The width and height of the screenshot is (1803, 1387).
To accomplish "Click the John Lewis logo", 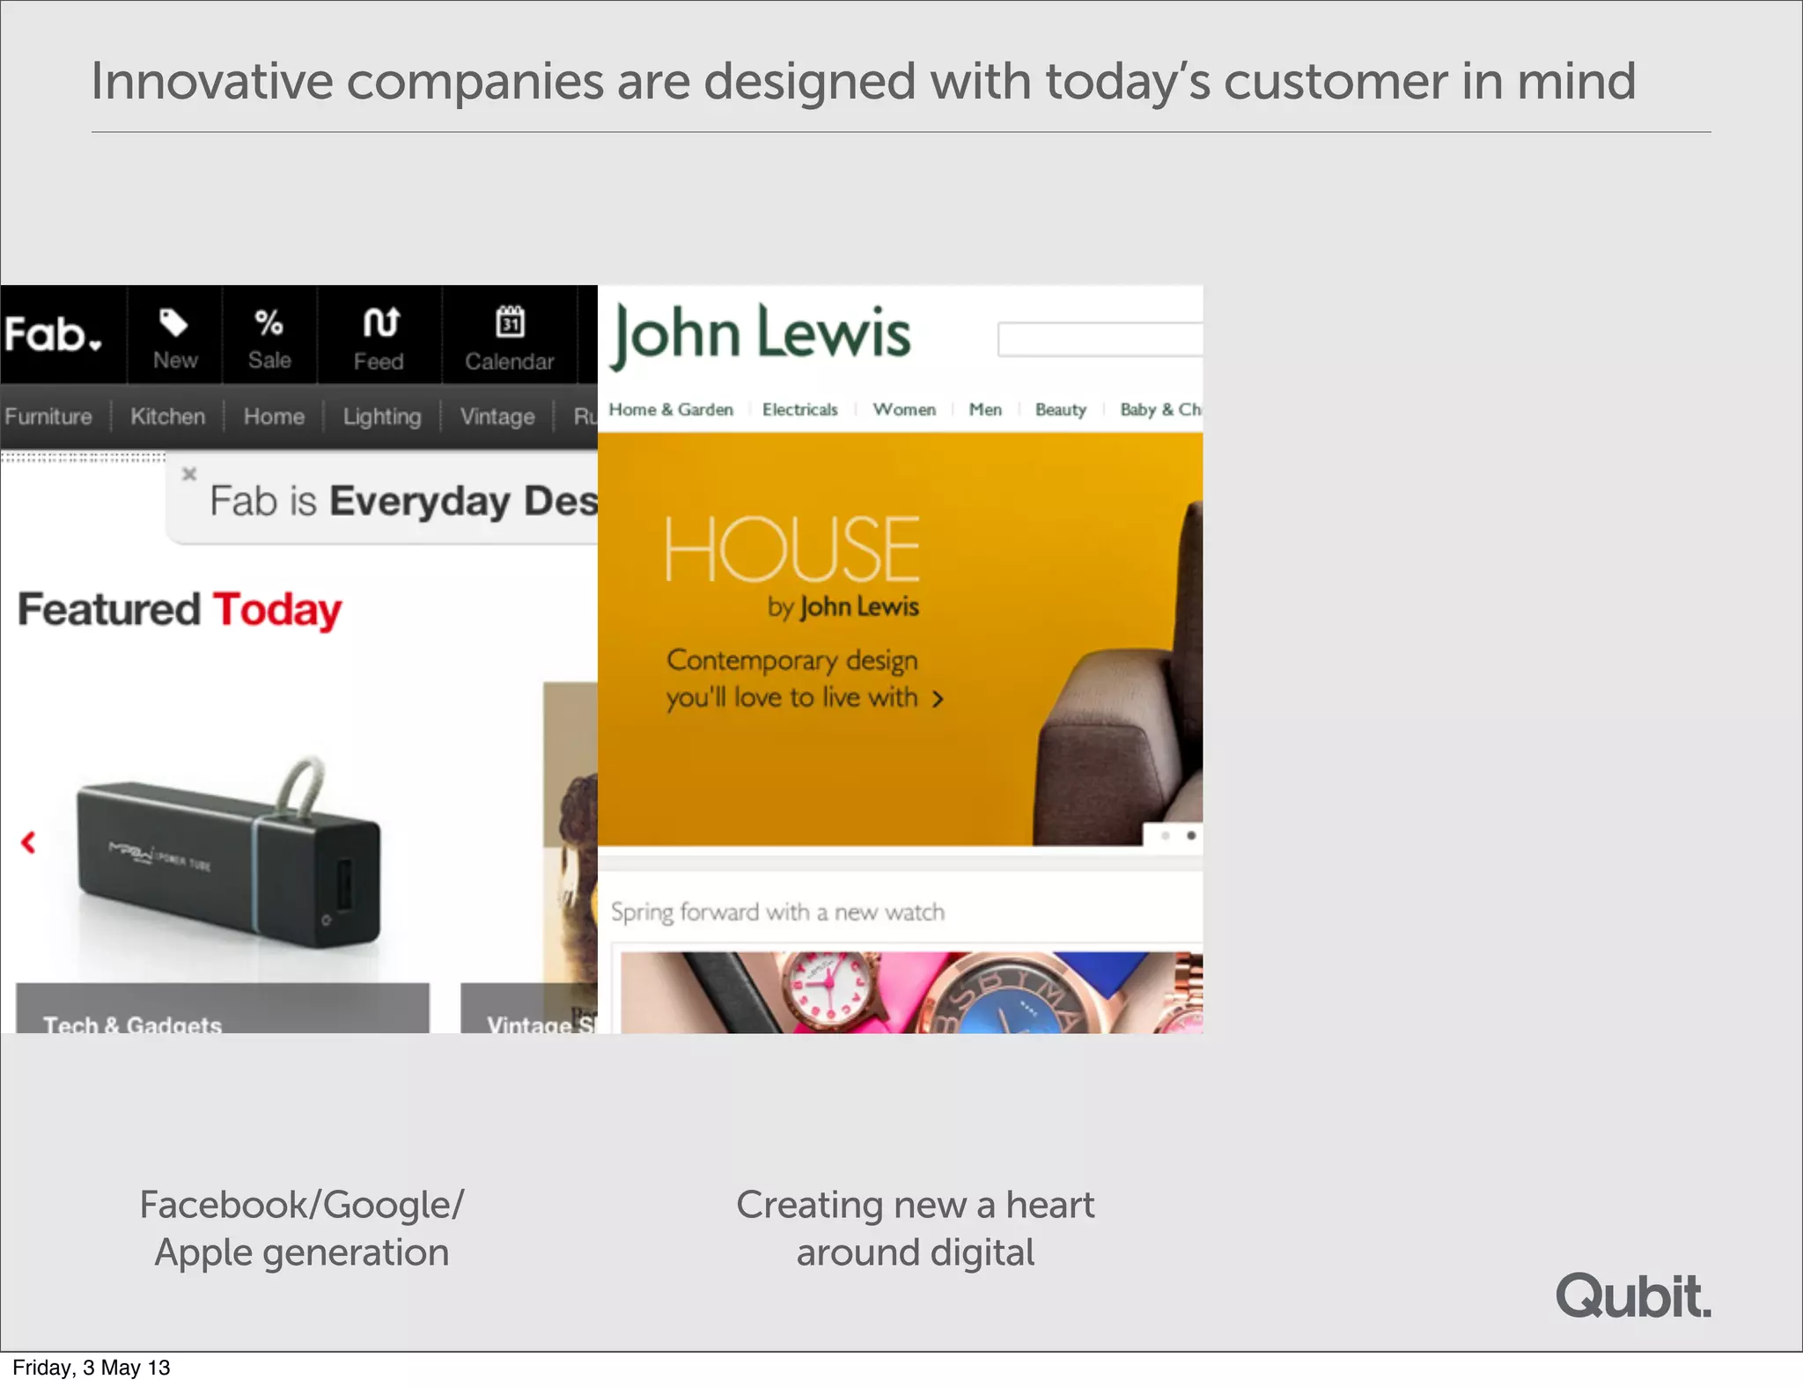I will [761, 334].
